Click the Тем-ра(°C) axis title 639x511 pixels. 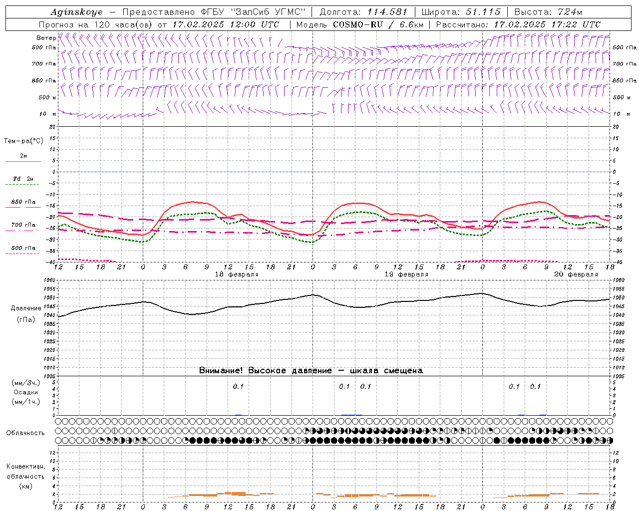[23, 141]
